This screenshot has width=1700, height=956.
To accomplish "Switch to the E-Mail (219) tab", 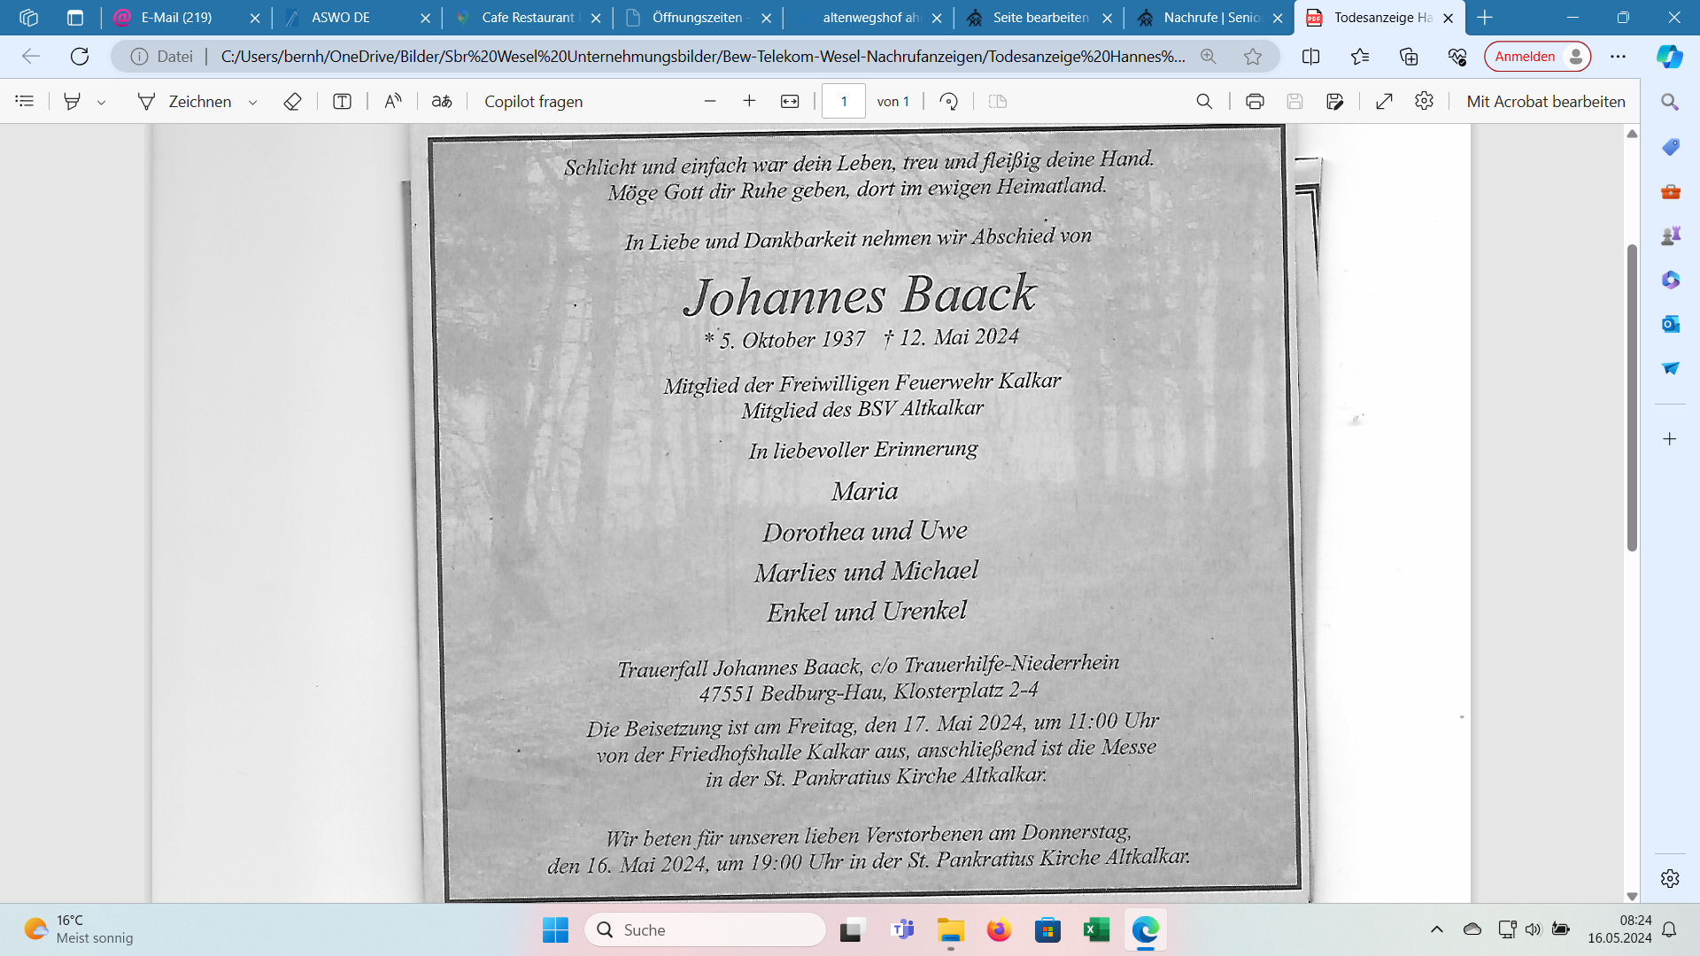I will coord(177,18).
